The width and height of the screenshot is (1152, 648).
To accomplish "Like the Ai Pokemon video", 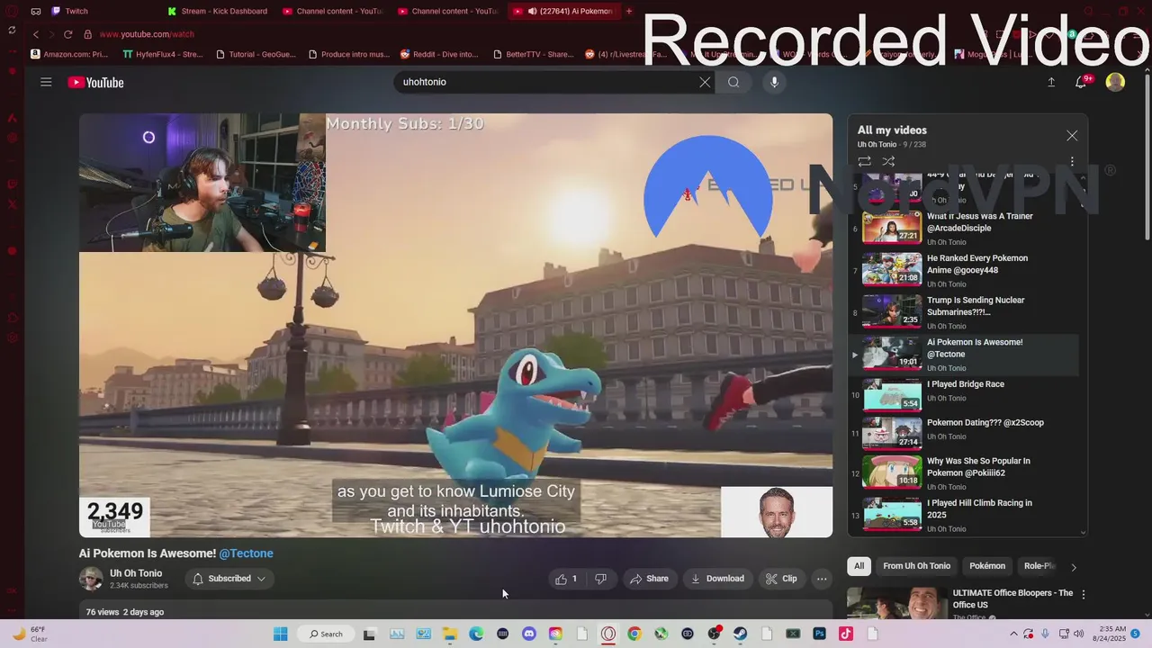I will click(566, 579).
